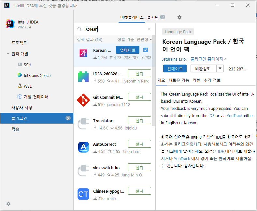Viewport: 257px width, 211px height.
Task: Click the vim-switch-ko plug icon
Action: coord(83,171)
